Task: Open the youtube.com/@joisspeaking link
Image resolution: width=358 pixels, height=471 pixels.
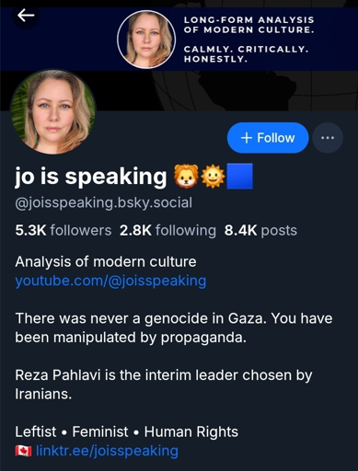Action: (x=110, y=281)
